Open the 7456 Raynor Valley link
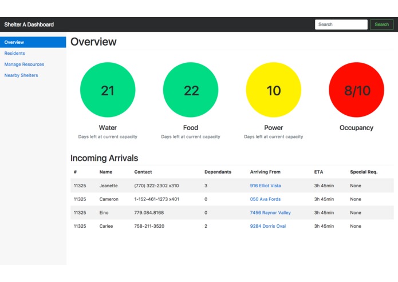Screen dimensions: 398x282 [270, 213]
